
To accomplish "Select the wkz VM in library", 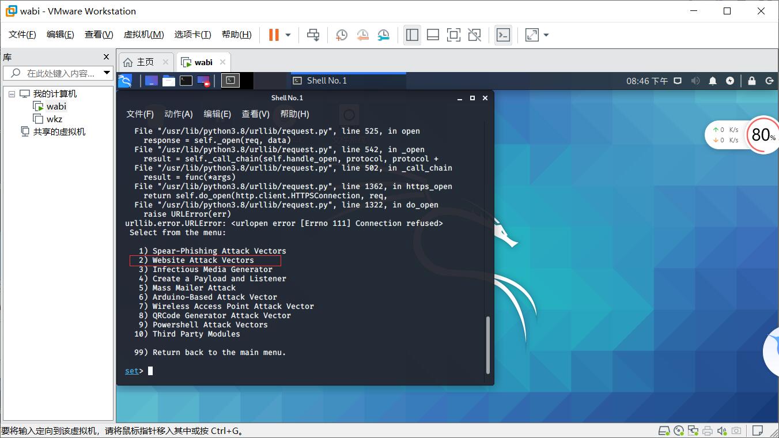I will pyautogui.click(x=55, y=119).
